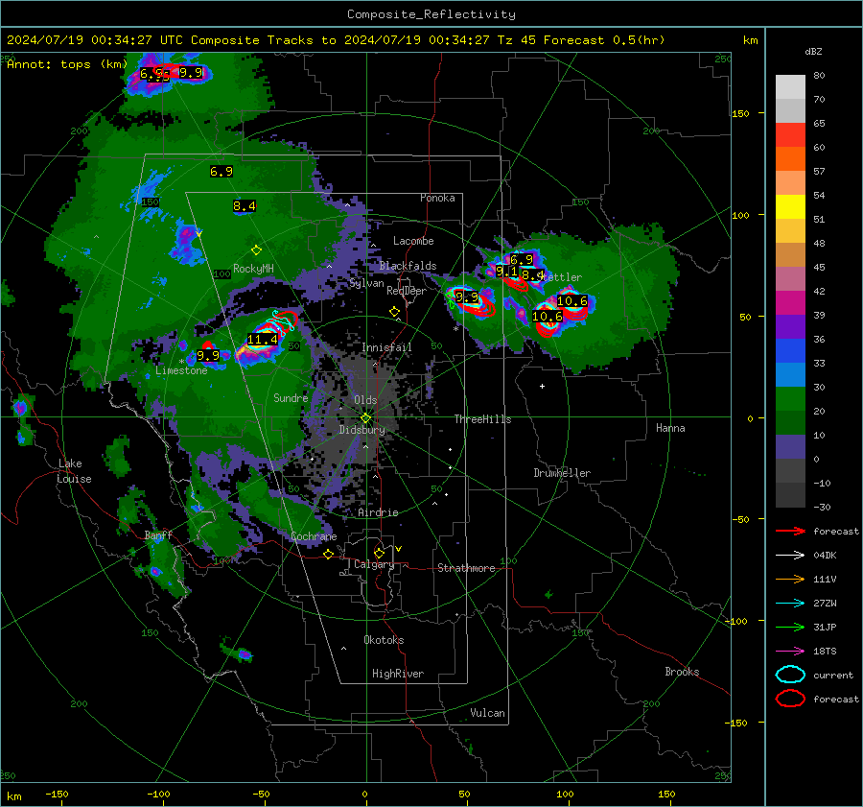The image size is (863, 807).
Task: Click the cyan current ellipse legend symbol
Action: [790, 675]
